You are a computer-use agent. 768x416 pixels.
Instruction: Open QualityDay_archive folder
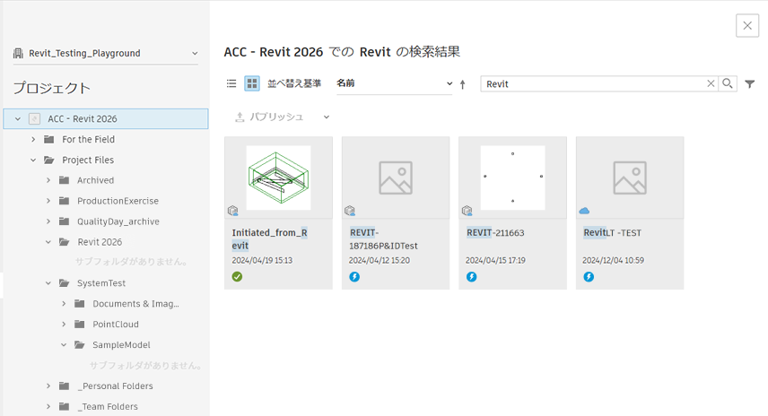pyautogui.click(x=118, y=221)
